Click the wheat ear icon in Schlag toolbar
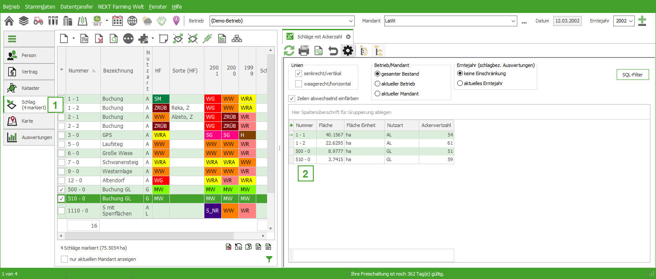The width and height of the screenshot is (656, 279). coord(208,38)
